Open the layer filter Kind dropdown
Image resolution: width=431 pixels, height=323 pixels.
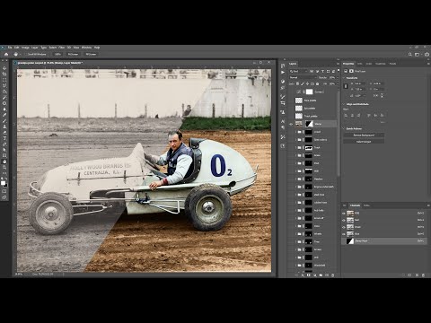tap(298, 72)
